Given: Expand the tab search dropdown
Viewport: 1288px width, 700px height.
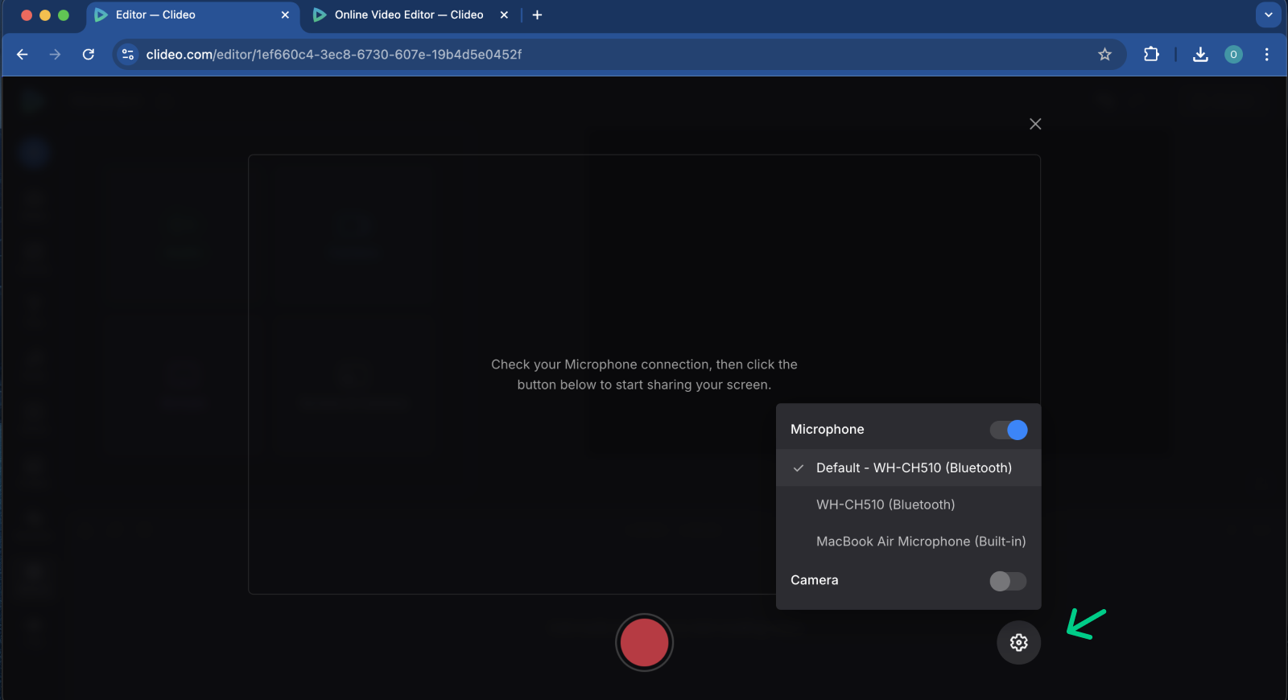Looking at the screenshot, I should 1269,14.
